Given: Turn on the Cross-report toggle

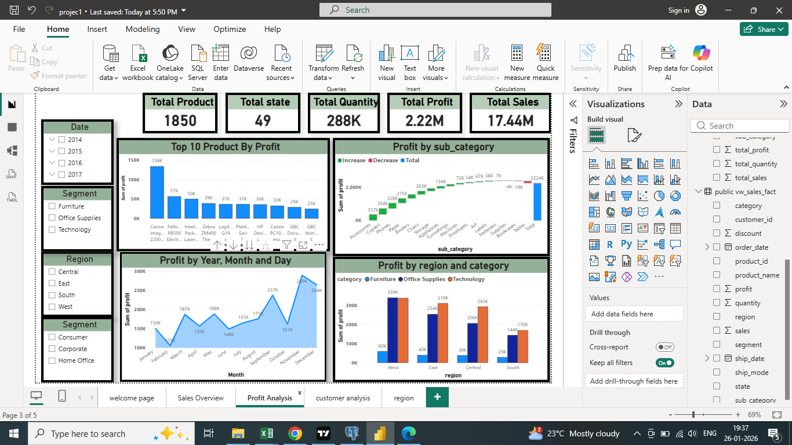Looking at the screenshot, I should tap(664, 347).
